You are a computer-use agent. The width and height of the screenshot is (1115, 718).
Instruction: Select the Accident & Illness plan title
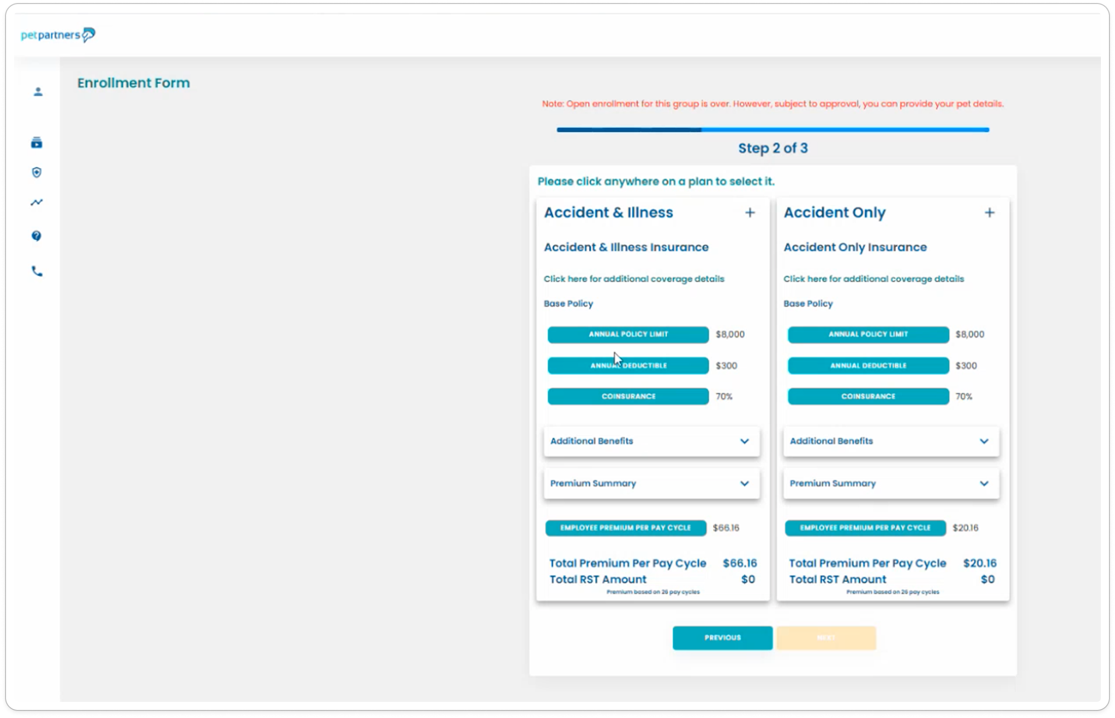(608, 213)
